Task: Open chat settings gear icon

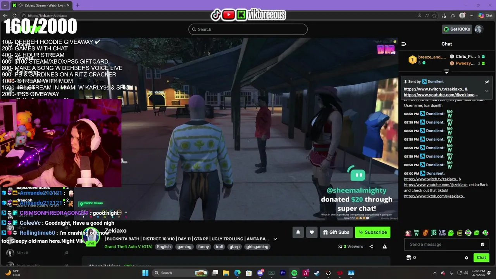Action: point(466,258)
